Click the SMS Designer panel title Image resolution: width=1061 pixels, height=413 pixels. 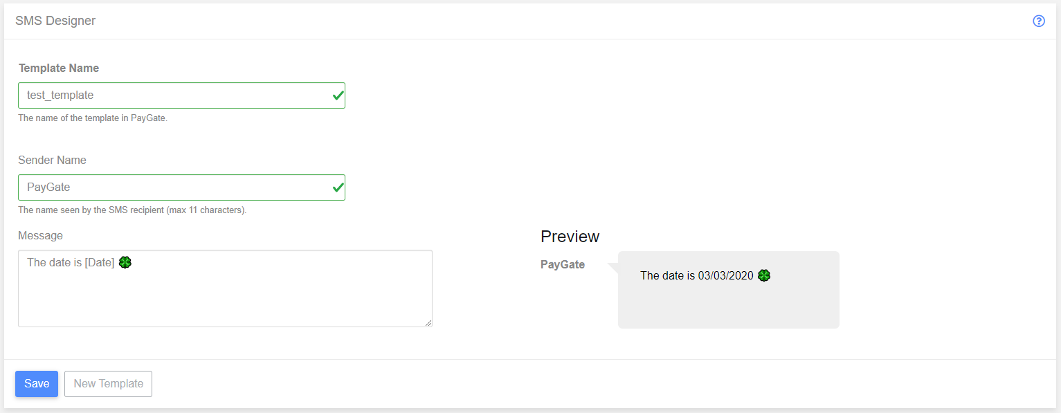(55, 21)
